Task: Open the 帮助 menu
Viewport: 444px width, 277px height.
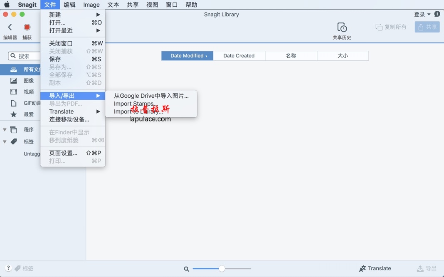Action: coord(191,5)
